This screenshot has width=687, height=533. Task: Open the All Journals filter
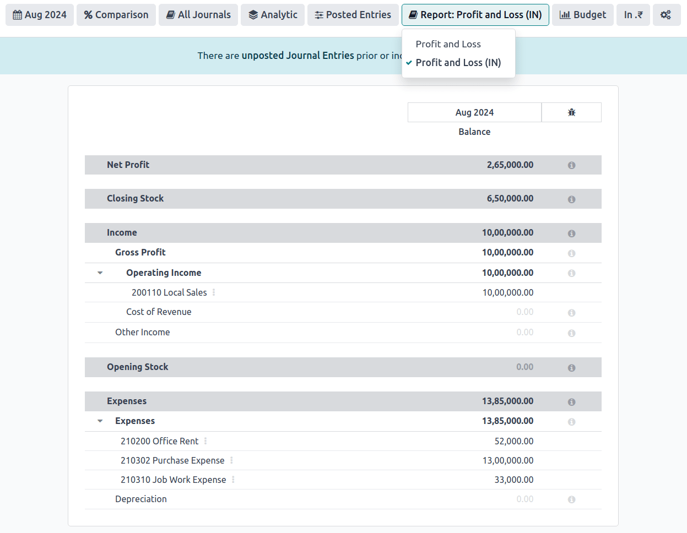pos(198,15)
